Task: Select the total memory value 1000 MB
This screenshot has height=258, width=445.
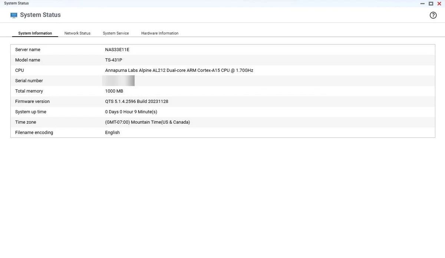Action: click(114, 91)
